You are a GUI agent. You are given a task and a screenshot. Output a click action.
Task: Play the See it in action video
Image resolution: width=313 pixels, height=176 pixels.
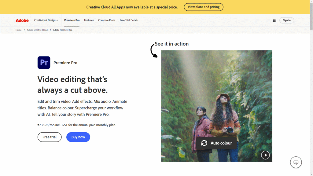[x=265, y=155]
